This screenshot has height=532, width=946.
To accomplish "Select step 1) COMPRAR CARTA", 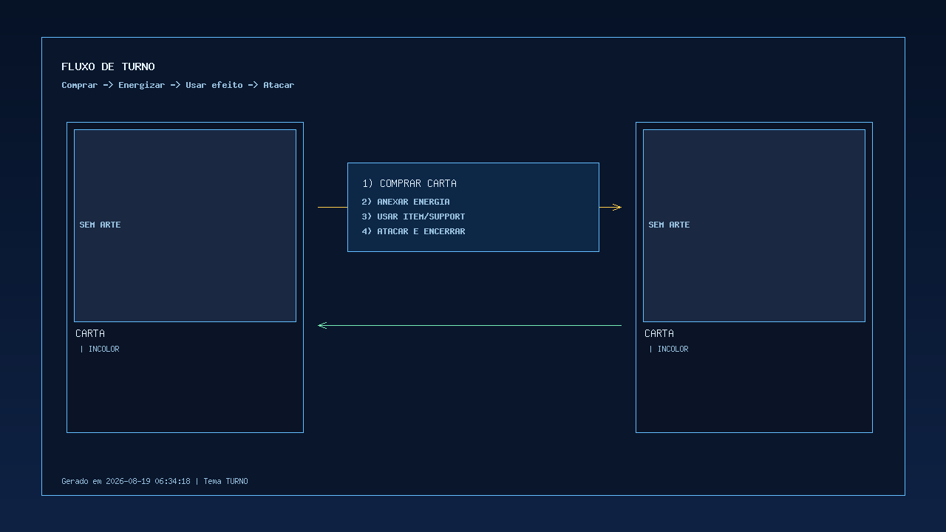I will [x=409, y=183].
